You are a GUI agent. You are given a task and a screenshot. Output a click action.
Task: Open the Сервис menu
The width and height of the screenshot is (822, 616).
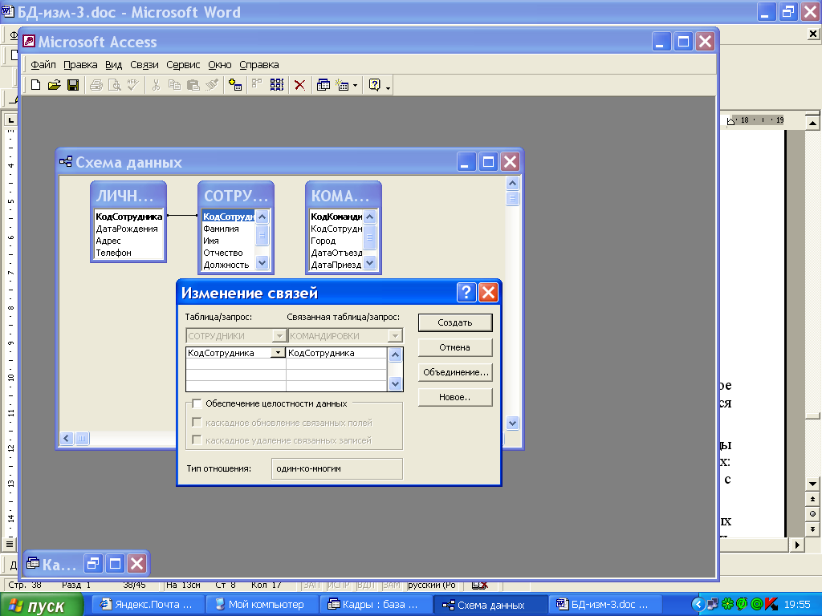click(x=183, y=65)
